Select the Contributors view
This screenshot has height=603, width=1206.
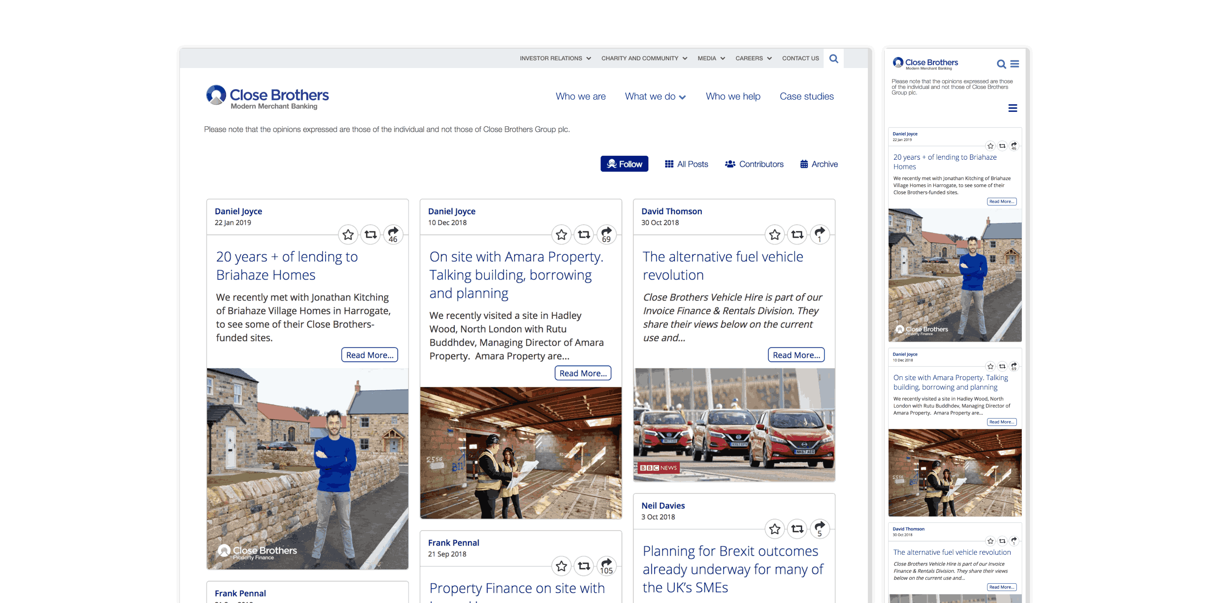(x=754, y=164)
